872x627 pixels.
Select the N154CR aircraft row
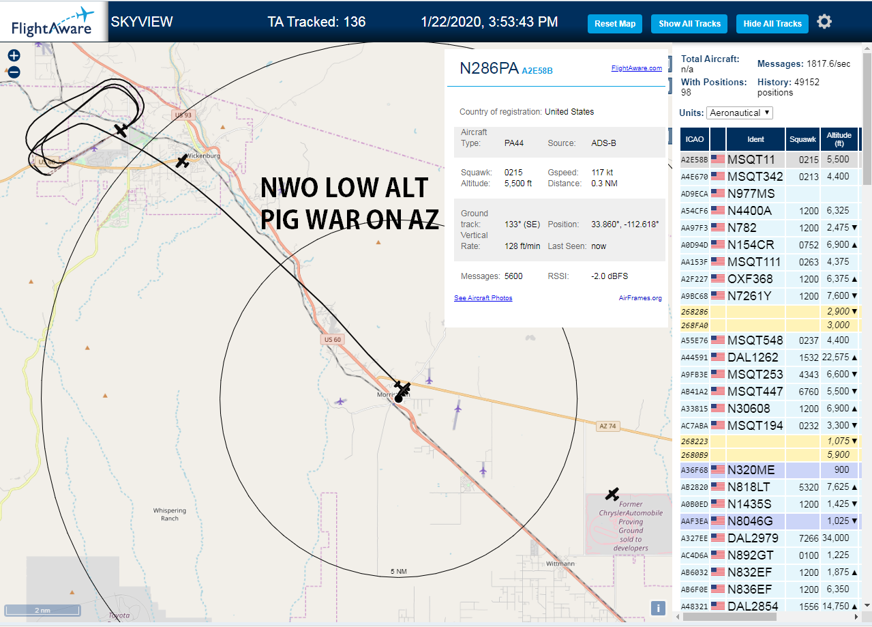click(x=770, y=245)
